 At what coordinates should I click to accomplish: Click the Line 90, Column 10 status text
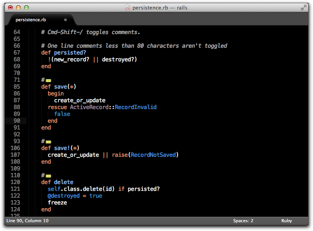pyautogui.click(x=27, y=221)
